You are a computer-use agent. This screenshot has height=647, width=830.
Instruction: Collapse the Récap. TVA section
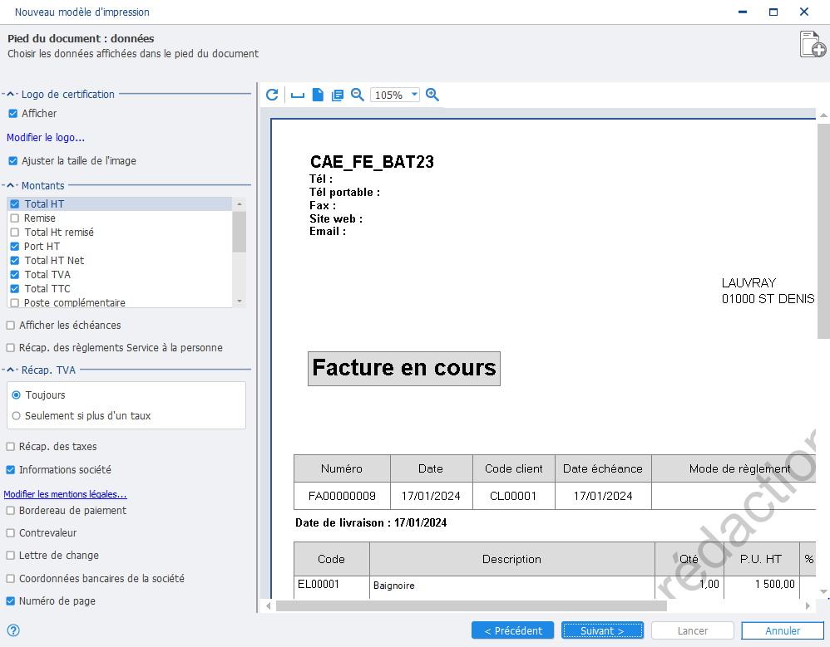(10, 370)
